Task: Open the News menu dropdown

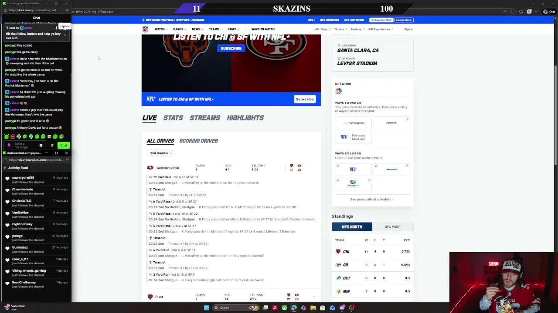Action: [x=197, y=29]
